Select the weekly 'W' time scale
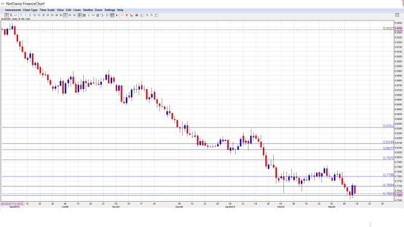Image resolution: width=404 pixels, height=227 pixels. tap(70, 15)
